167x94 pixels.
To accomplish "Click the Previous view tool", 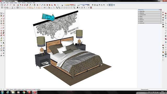I will tap(3, 50).
